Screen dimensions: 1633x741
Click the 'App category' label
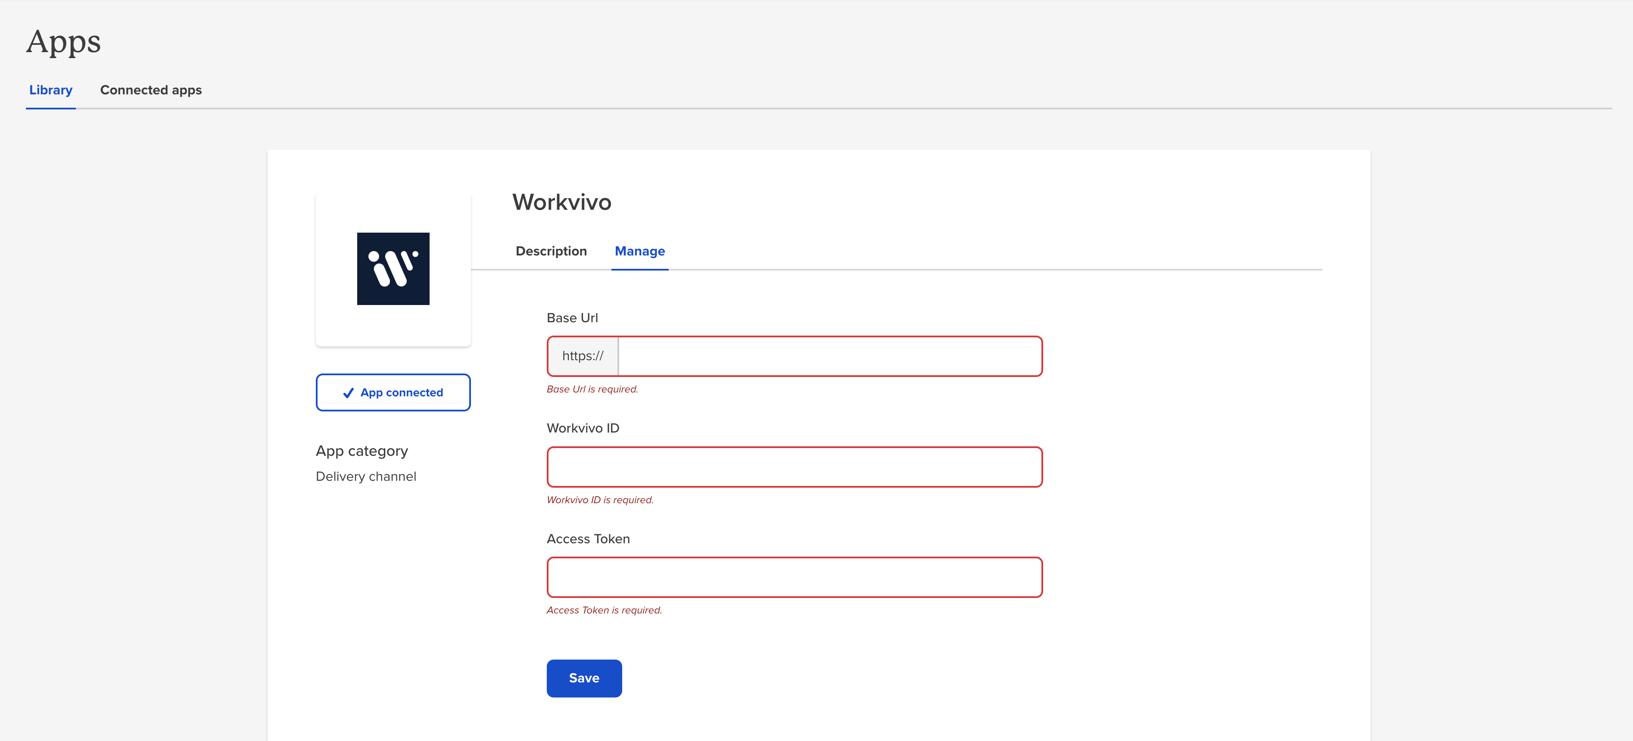(362, 451)
